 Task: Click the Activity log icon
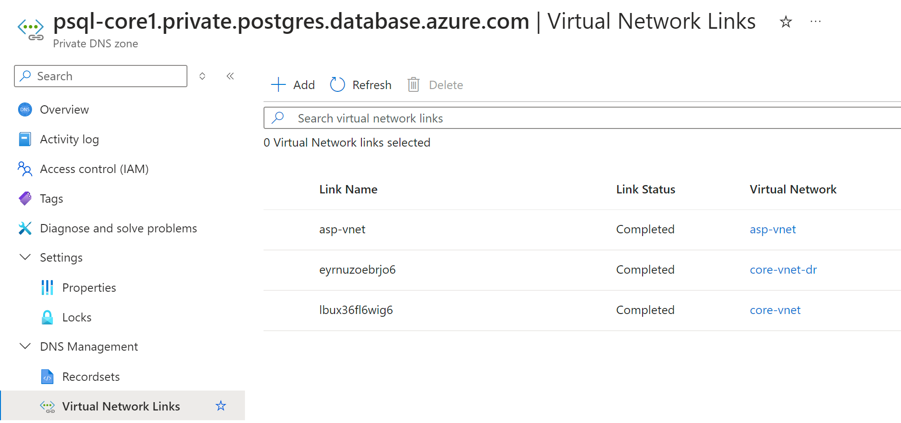pos(25,139)
